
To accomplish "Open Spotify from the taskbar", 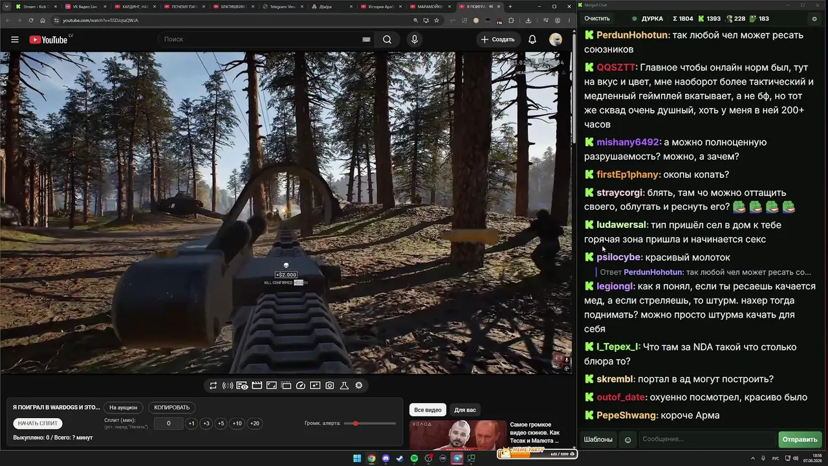I will coord(414,459).
